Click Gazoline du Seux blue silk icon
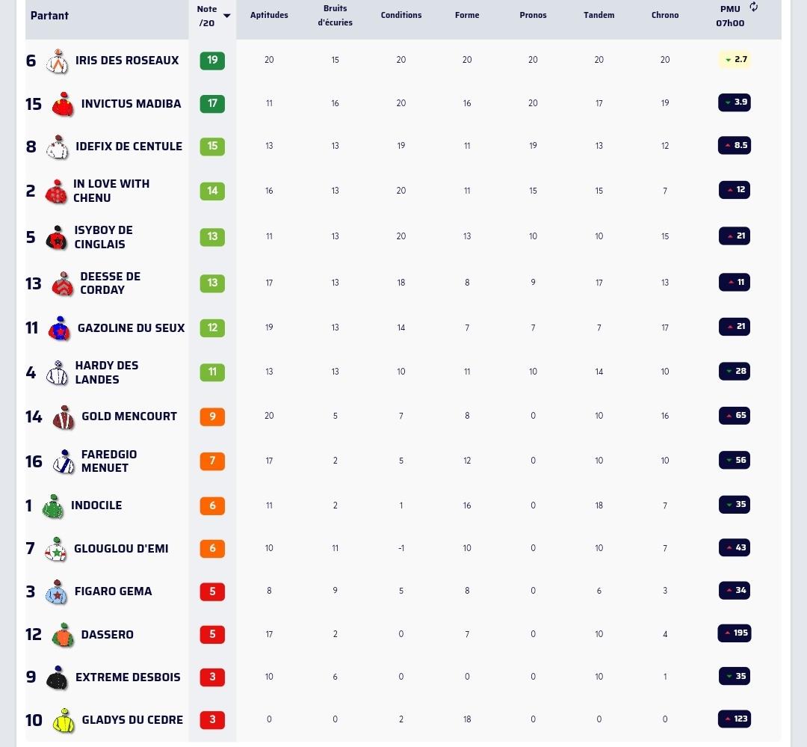The height and width of the screenshot is (747, 807). click(59, 328)
